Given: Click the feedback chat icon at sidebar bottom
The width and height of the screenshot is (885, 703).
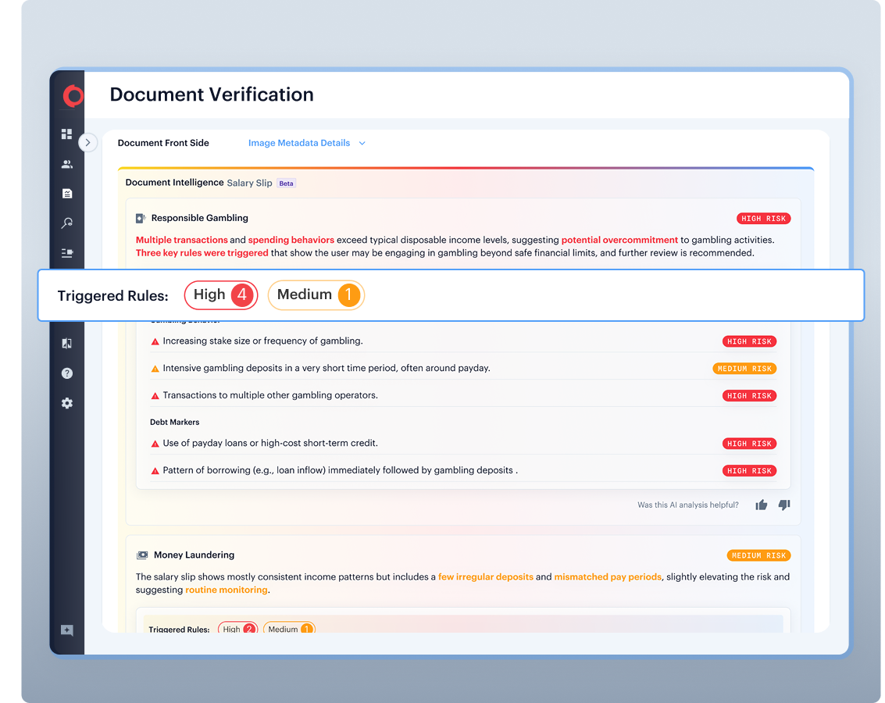Looking at the screenshot, I should click(x=67, y=630).
